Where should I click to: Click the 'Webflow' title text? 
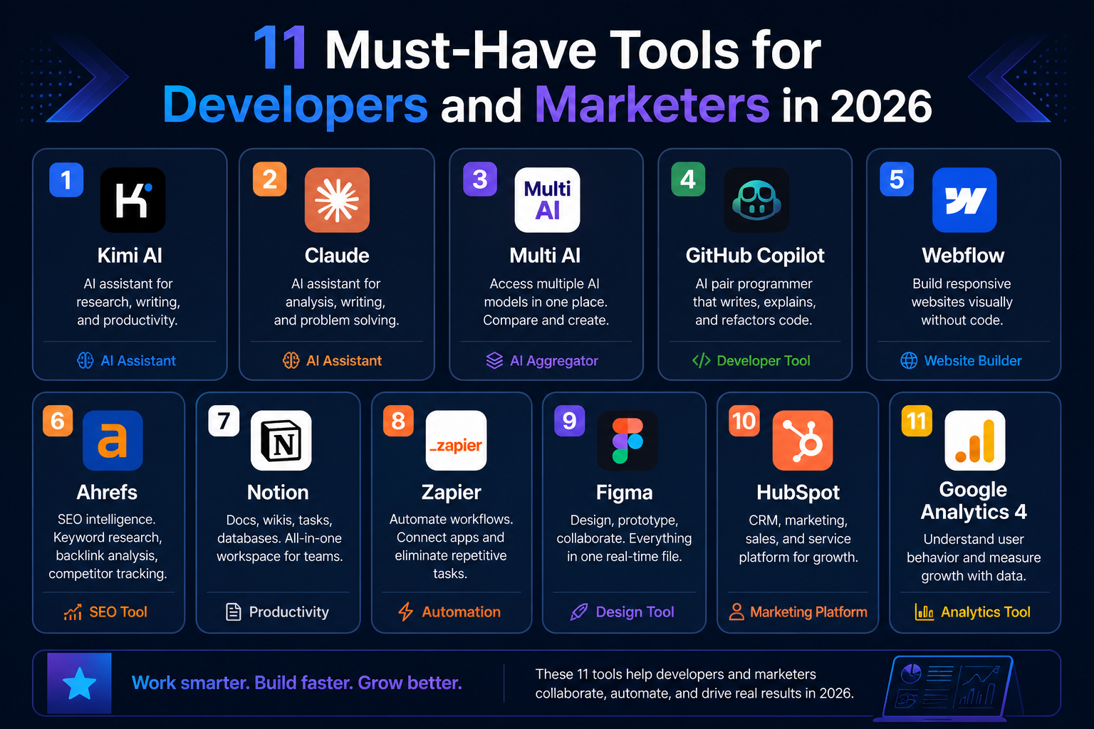pyautogui.click(x=963, y=256)
